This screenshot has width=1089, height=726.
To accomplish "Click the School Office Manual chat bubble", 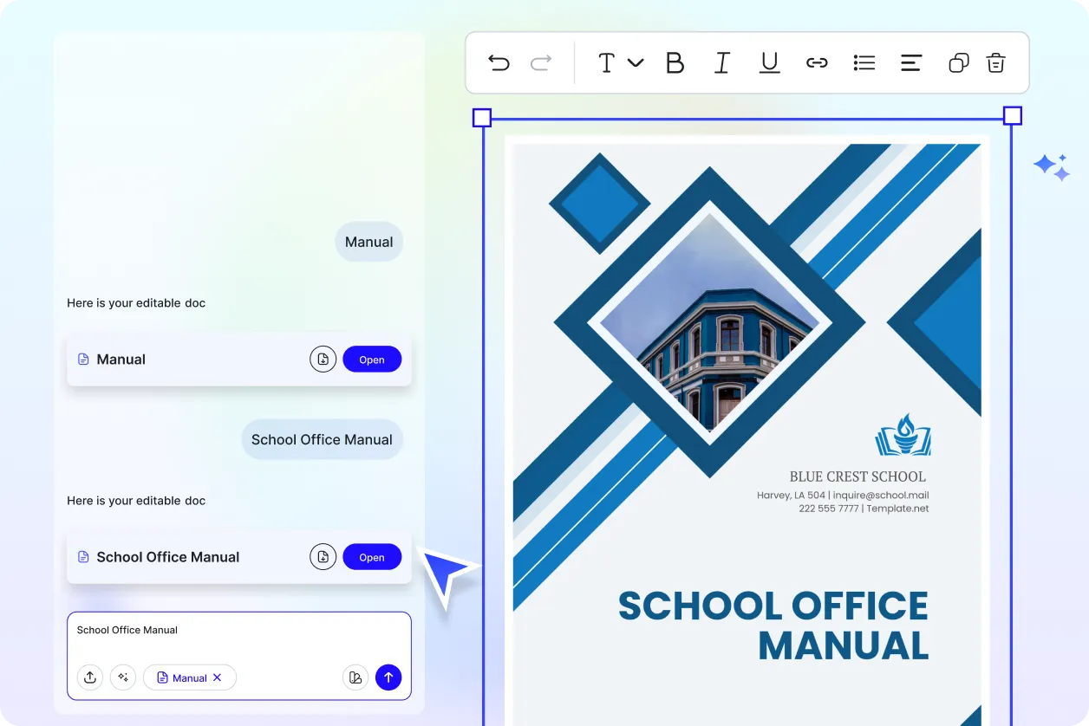I will pyautogui.click(x=322, y=439).
